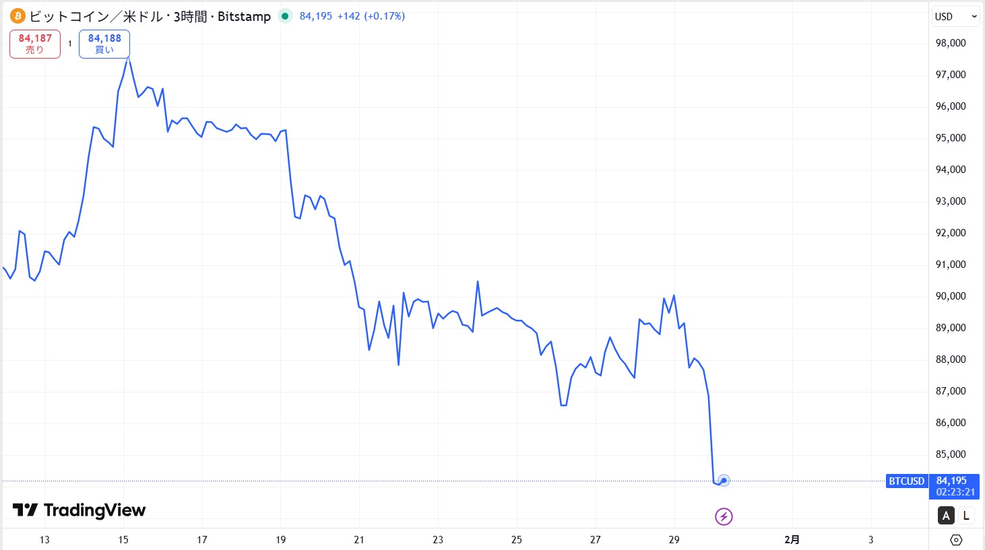
Task: Open chart settings via the hexagon gear icon
Action: click(x=956, y=540)
